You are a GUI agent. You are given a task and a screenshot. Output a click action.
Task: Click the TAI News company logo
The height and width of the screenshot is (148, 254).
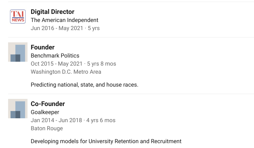(18, 16)
